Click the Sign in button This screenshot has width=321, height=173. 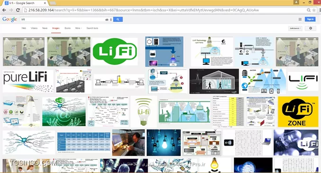tap(310, 19)
